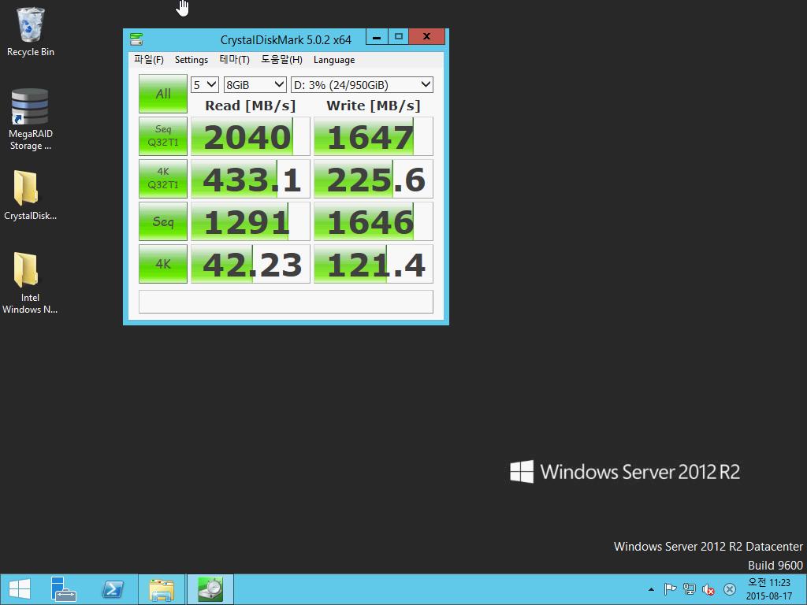The height and width of the screenshot is (605, 807).
Task: Click the Read [MB/s] column header
Action: [x=250, y=106]
